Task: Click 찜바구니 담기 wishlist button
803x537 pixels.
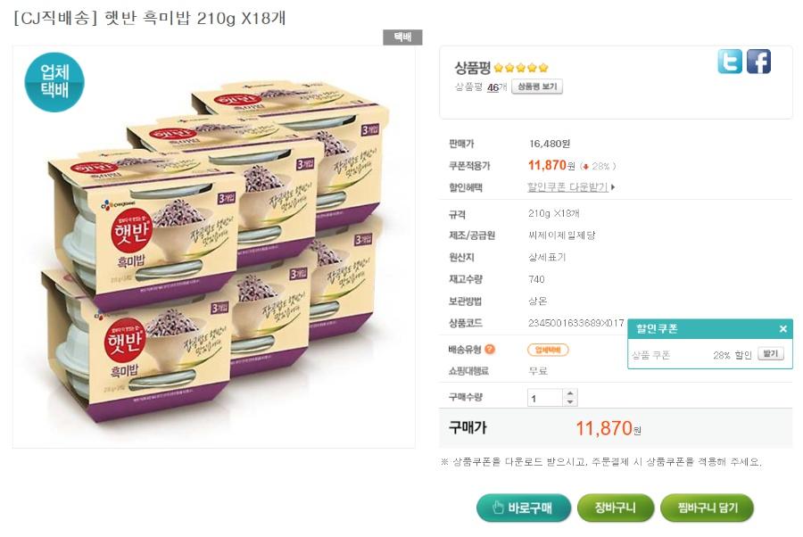Action: [707, 508]
